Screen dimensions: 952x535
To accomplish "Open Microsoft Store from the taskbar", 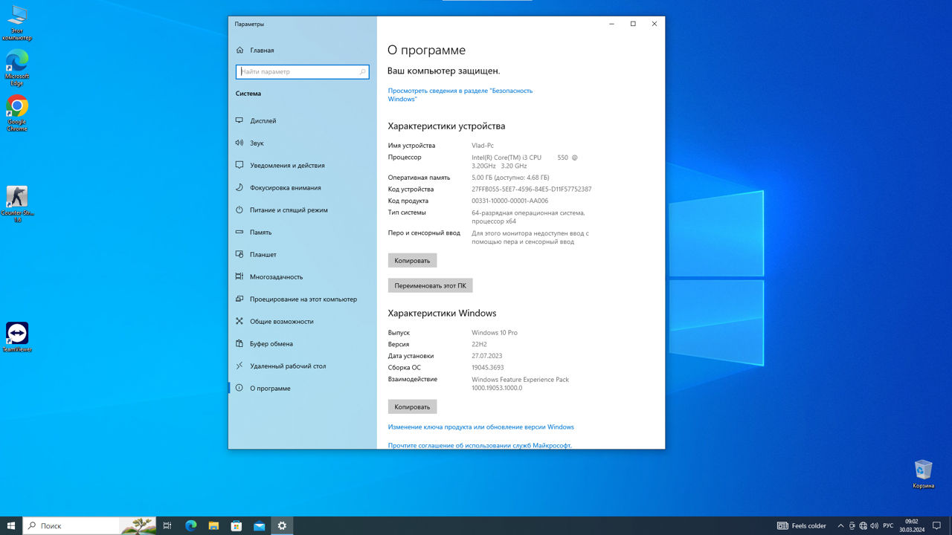I will (237, 525).
